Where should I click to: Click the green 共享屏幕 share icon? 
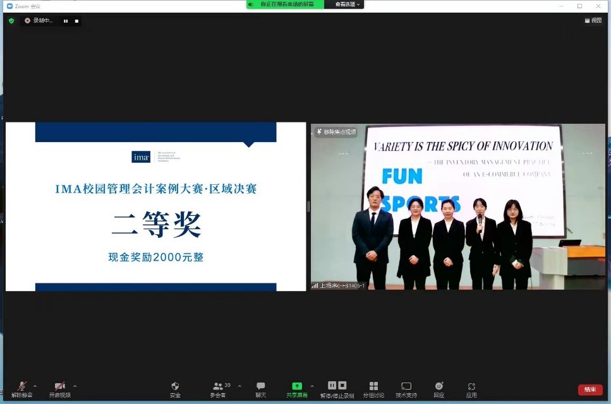(x=296, y=386)
